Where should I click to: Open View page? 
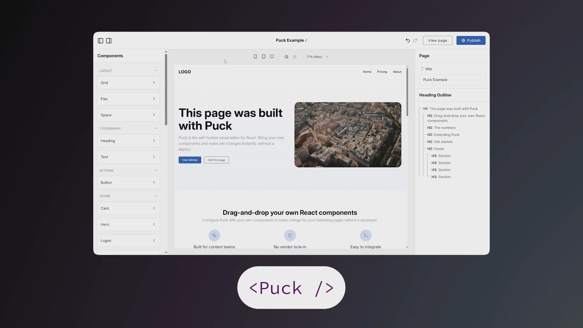coord(437,40)
